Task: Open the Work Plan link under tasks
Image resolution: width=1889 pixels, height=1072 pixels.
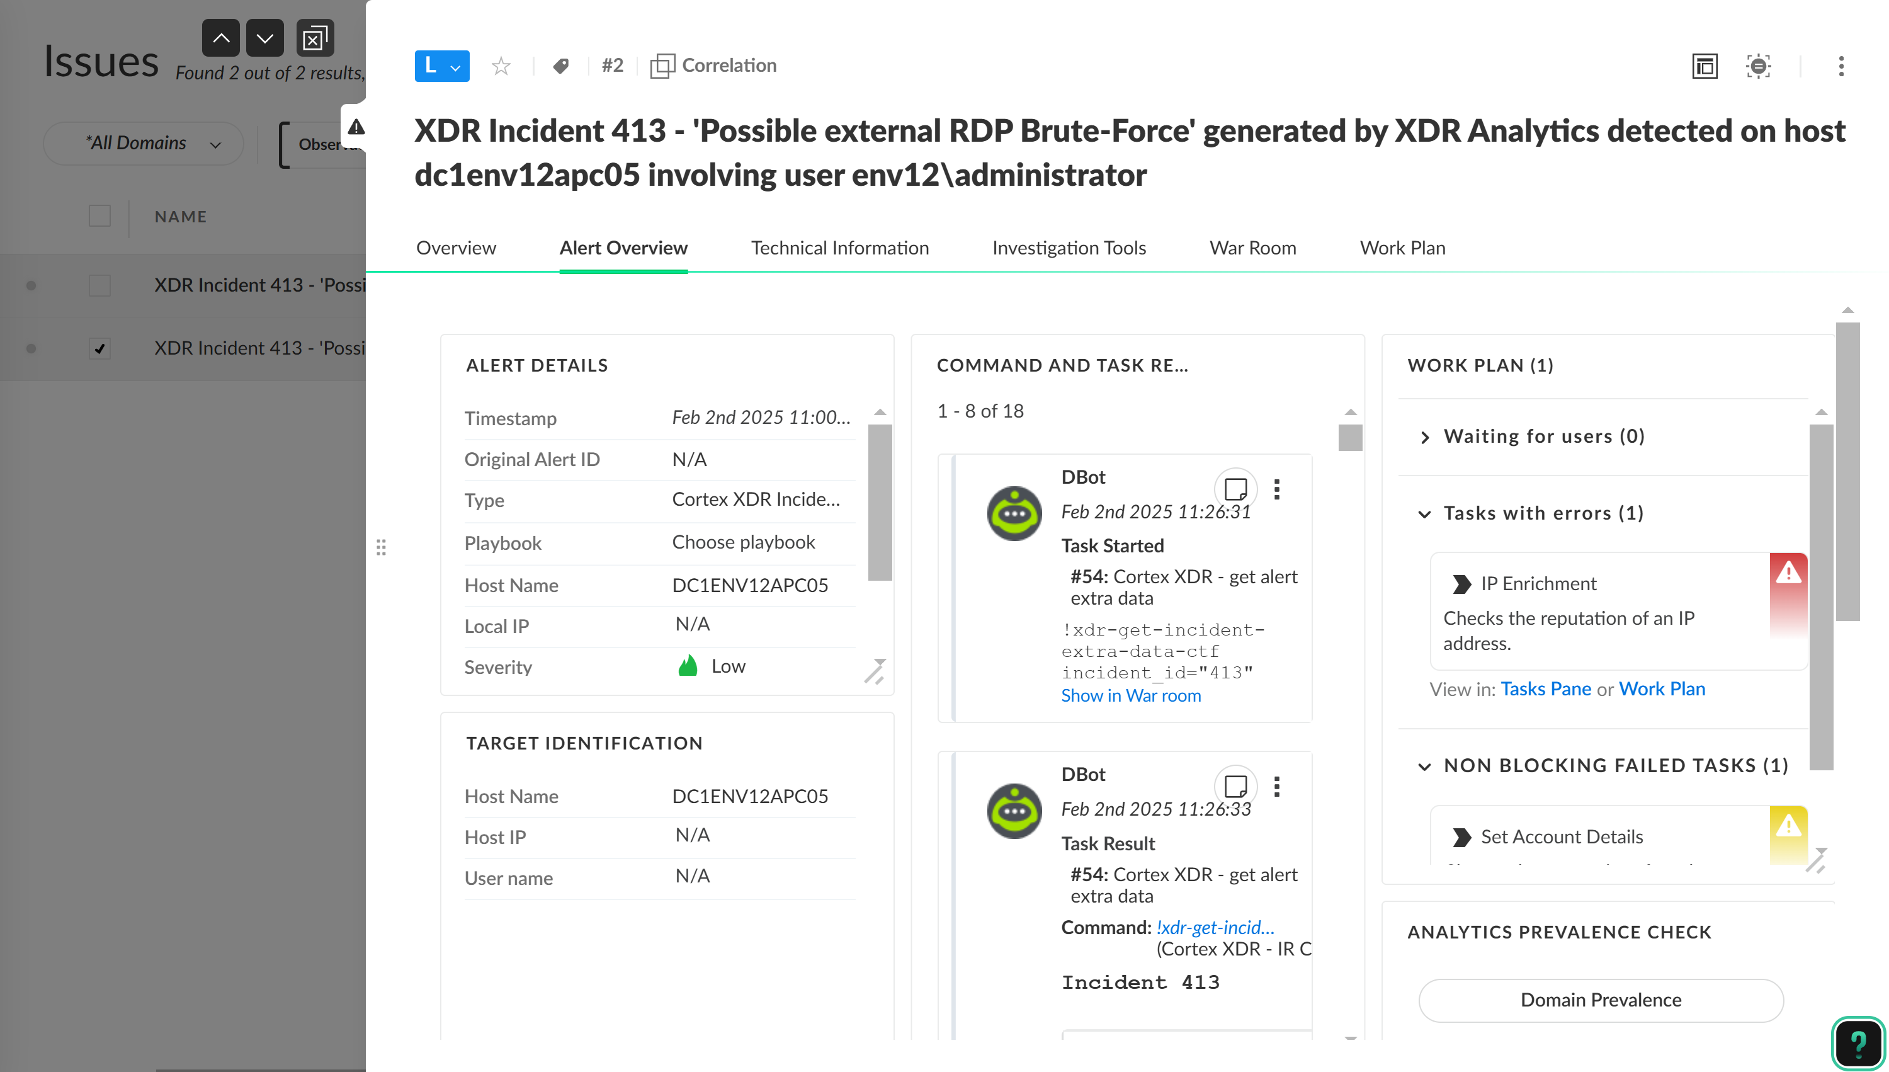Action: click(x=1662, y=689)
